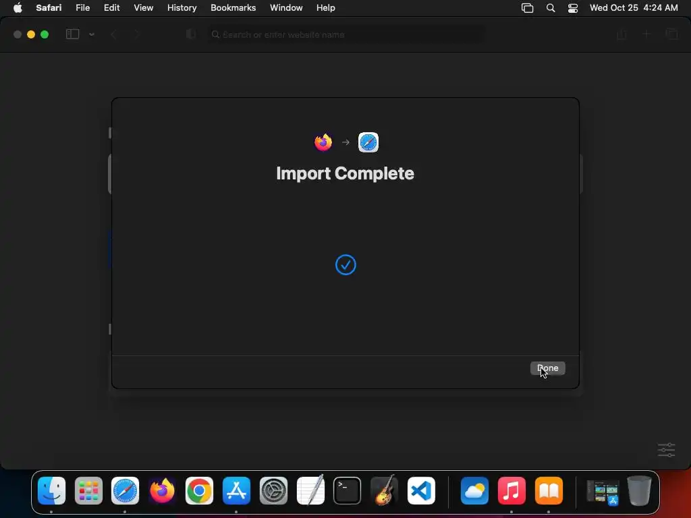Open Weather app from the Dock
Screen dimensions: 691x518
pos(474,490)
